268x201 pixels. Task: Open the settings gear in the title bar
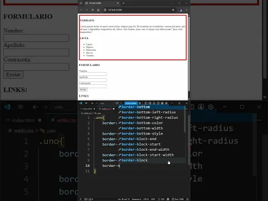[166, 103]
